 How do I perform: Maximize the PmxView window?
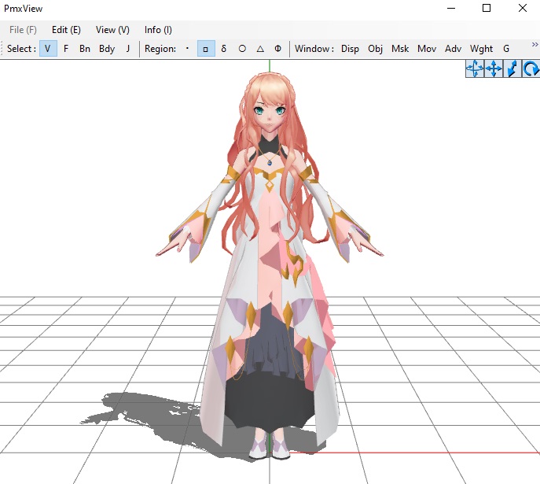tap(487, 8)
